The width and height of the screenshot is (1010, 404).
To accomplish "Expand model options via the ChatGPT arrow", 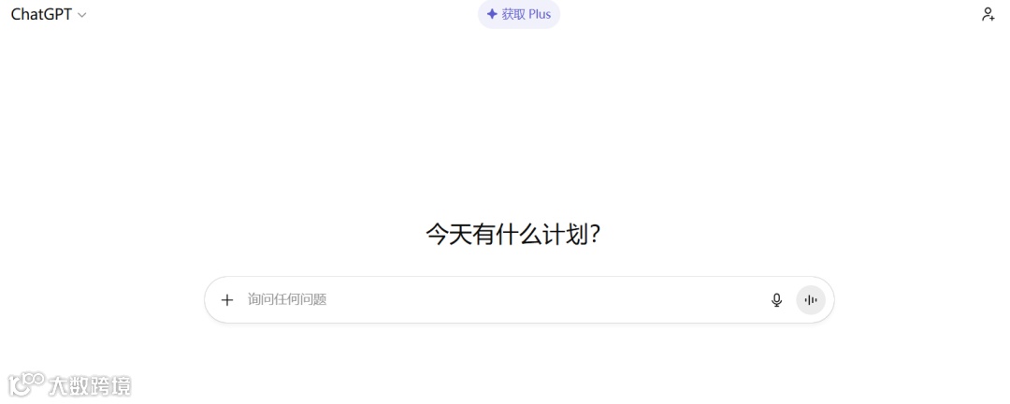I will pyautogui.click(x=81, y=15).
